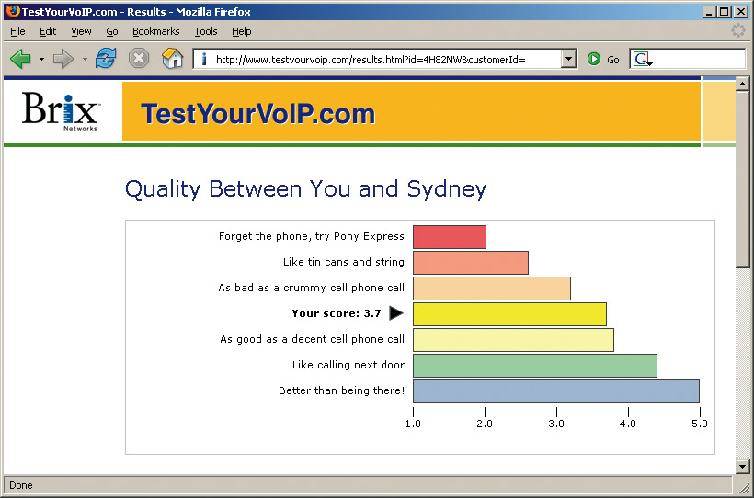Click the TestYourVoIP.com banner title
Screen dimensions: 754x498
(257, 114)
